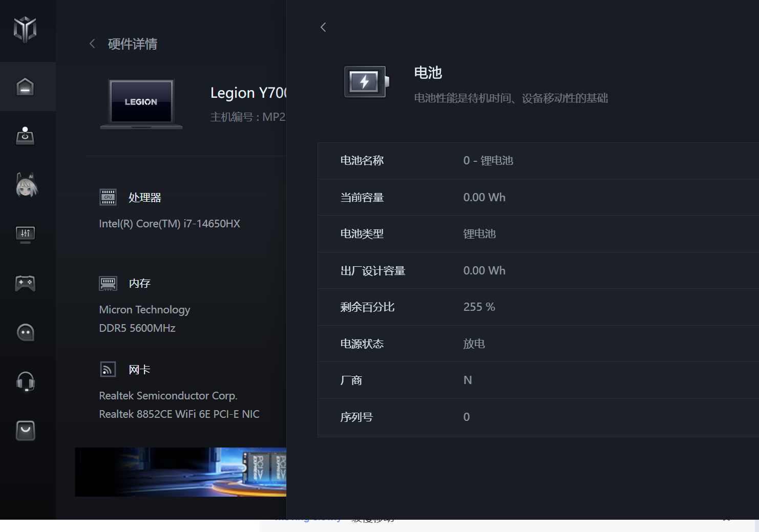Click the battery charging icon
Screen dimensions: 759x532
(x=366, y=82)
